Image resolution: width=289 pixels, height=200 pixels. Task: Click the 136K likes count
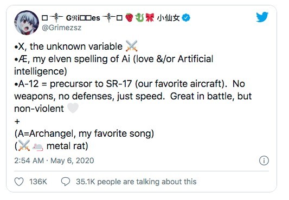[38, 182]
